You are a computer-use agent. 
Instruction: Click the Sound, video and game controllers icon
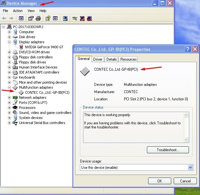point(15,113)
